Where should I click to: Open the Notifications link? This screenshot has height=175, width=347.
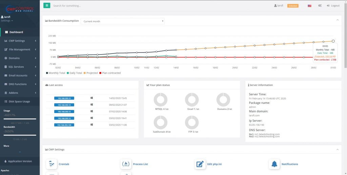pos(290,164)
